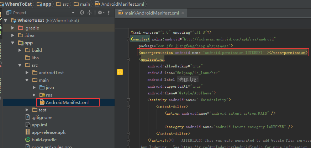311x148 pixels.
Task: Click the WhereToEat project root icon
Action: 13,20
